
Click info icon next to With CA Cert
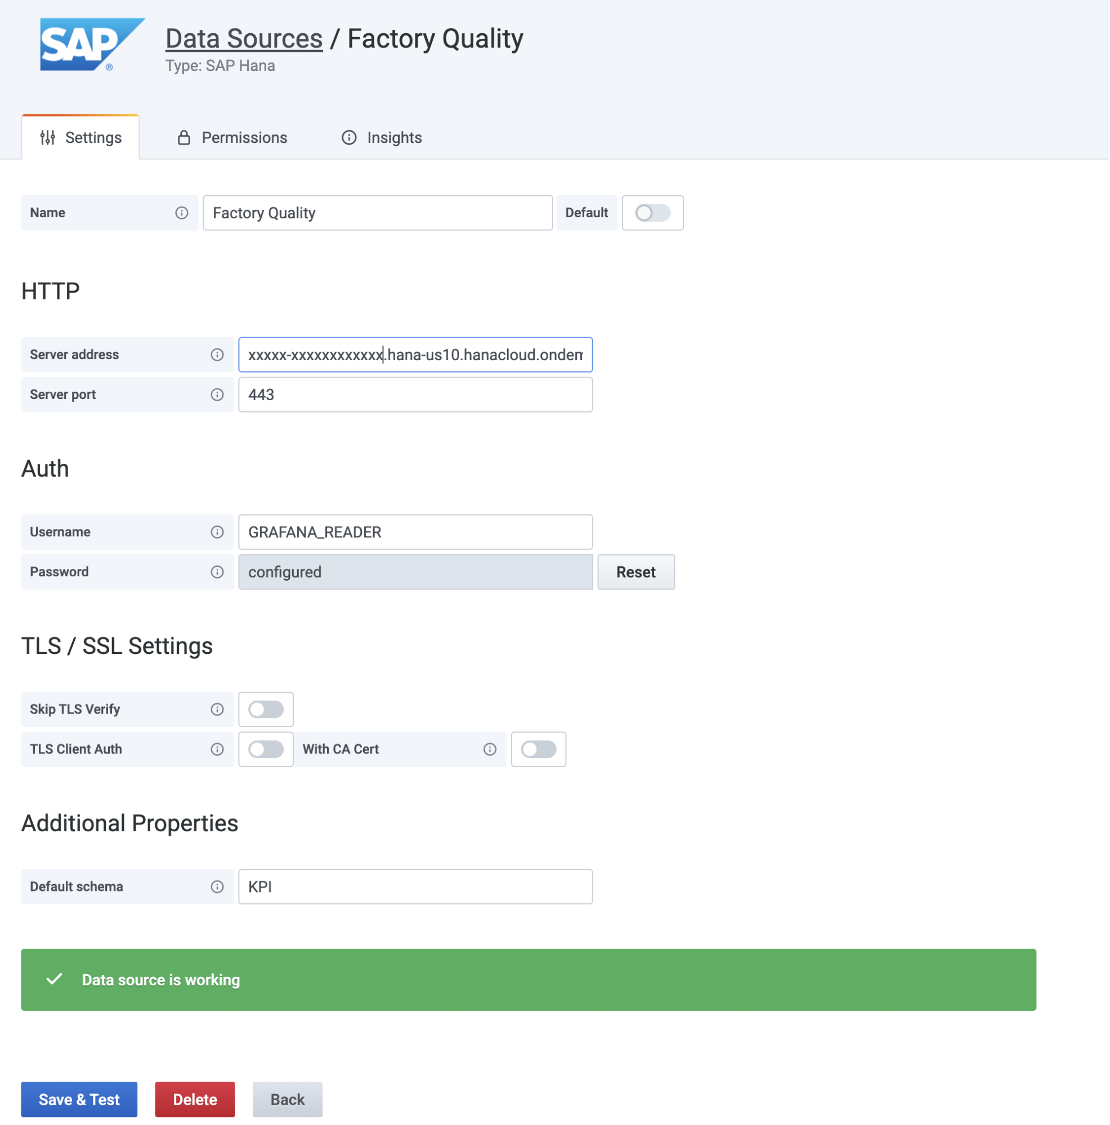(x=490, y=750)
